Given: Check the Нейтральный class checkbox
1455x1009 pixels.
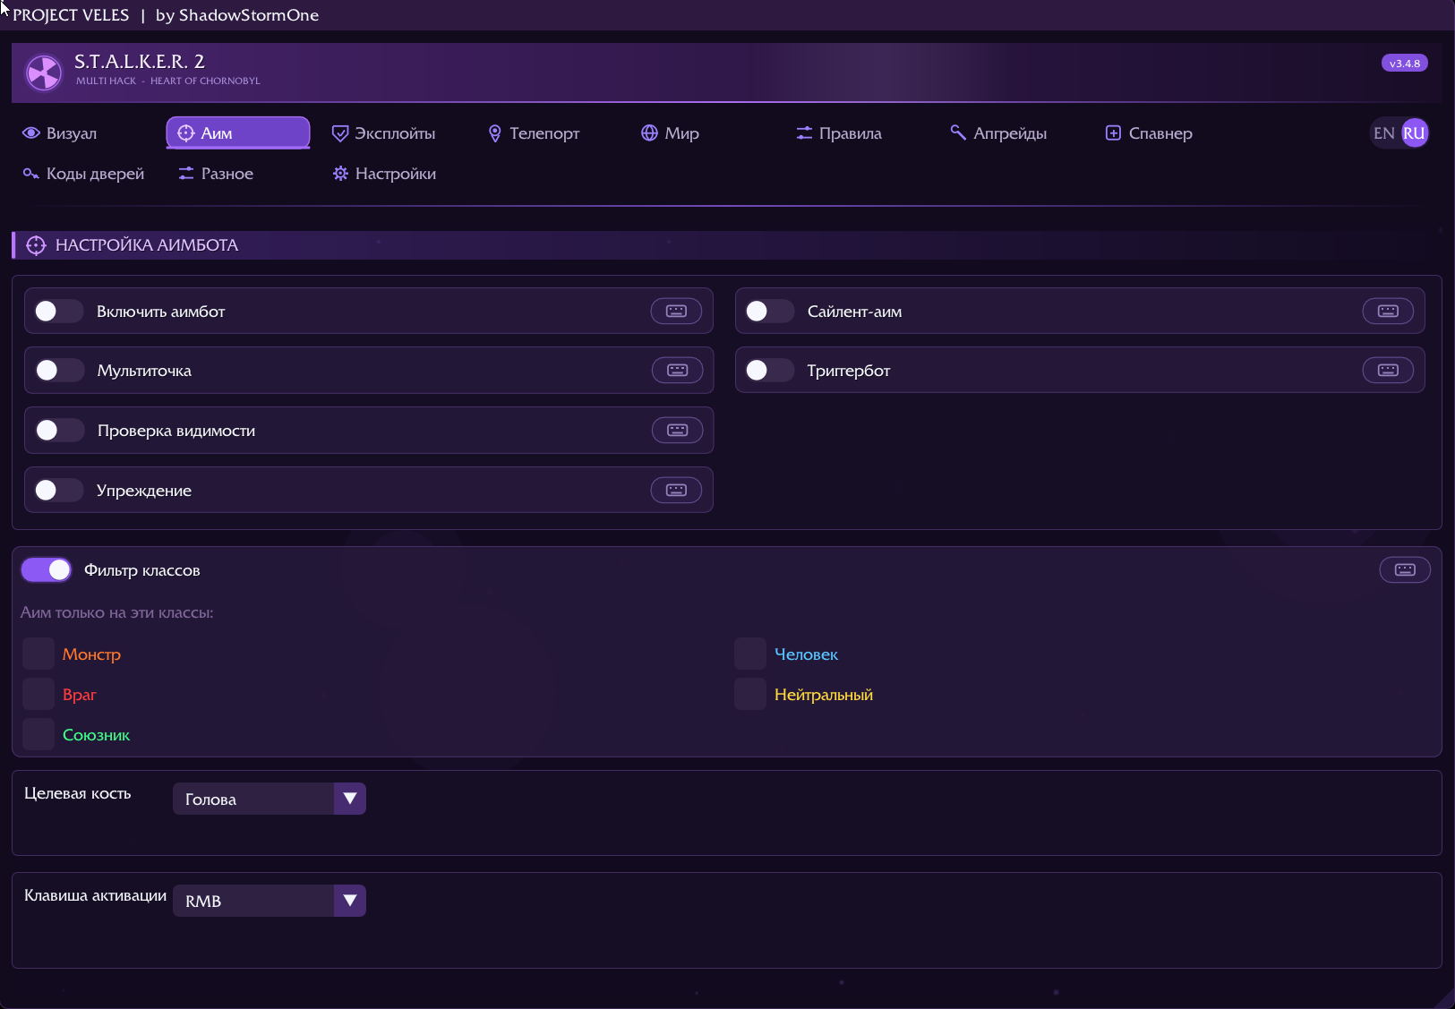Looking at the screenshot, I should 750,694.
